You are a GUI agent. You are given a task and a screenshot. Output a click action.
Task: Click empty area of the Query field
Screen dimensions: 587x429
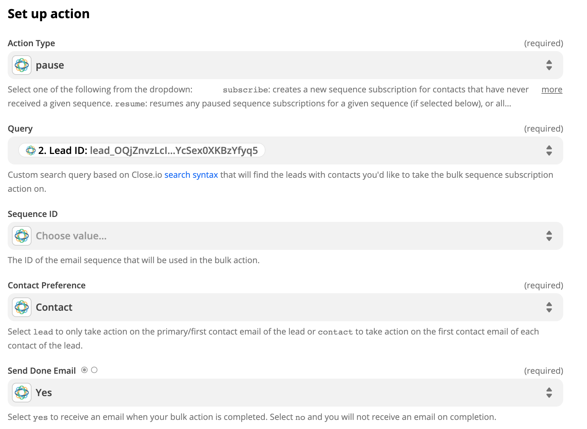coord(403,150)
